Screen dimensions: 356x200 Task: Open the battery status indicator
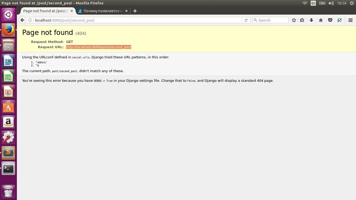point(322,3)
